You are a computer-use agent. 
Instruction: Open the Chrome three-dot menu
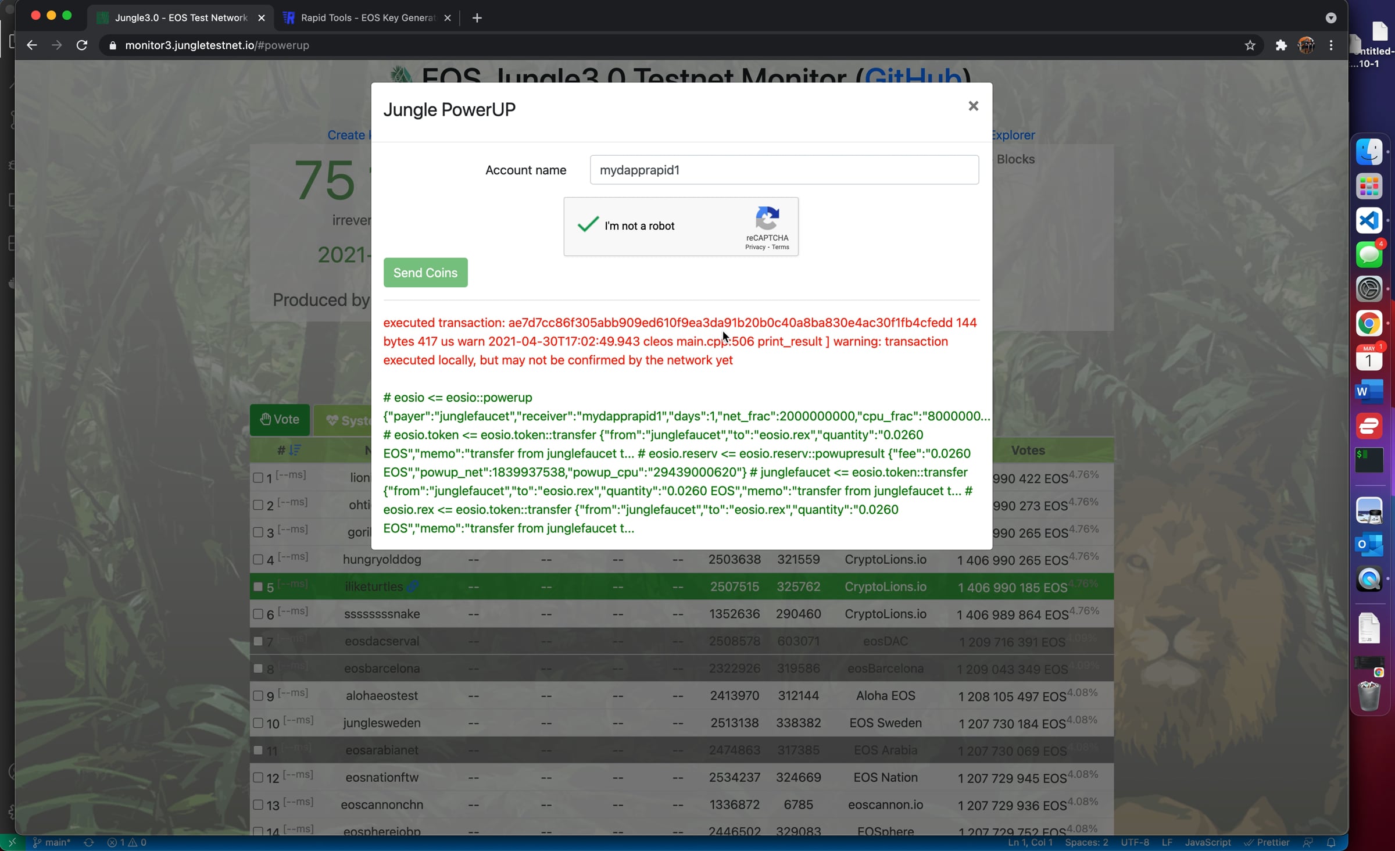1331,45
